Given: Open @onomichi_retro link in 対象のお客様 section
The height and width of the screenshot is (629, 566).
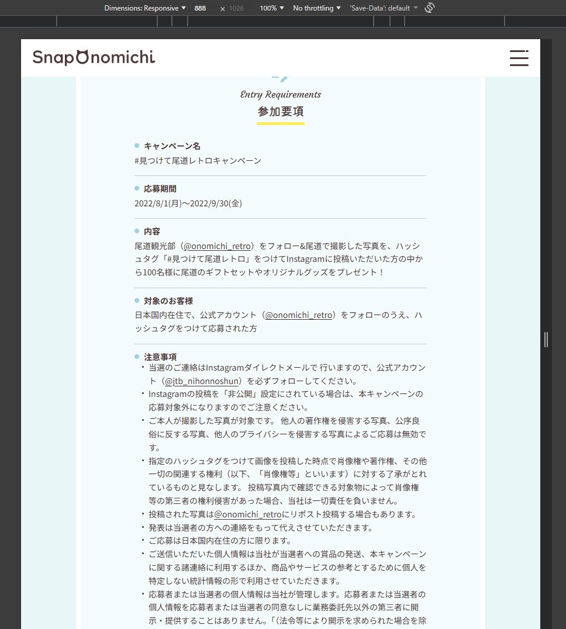Looking at the screenshot, I should point(299,315).
